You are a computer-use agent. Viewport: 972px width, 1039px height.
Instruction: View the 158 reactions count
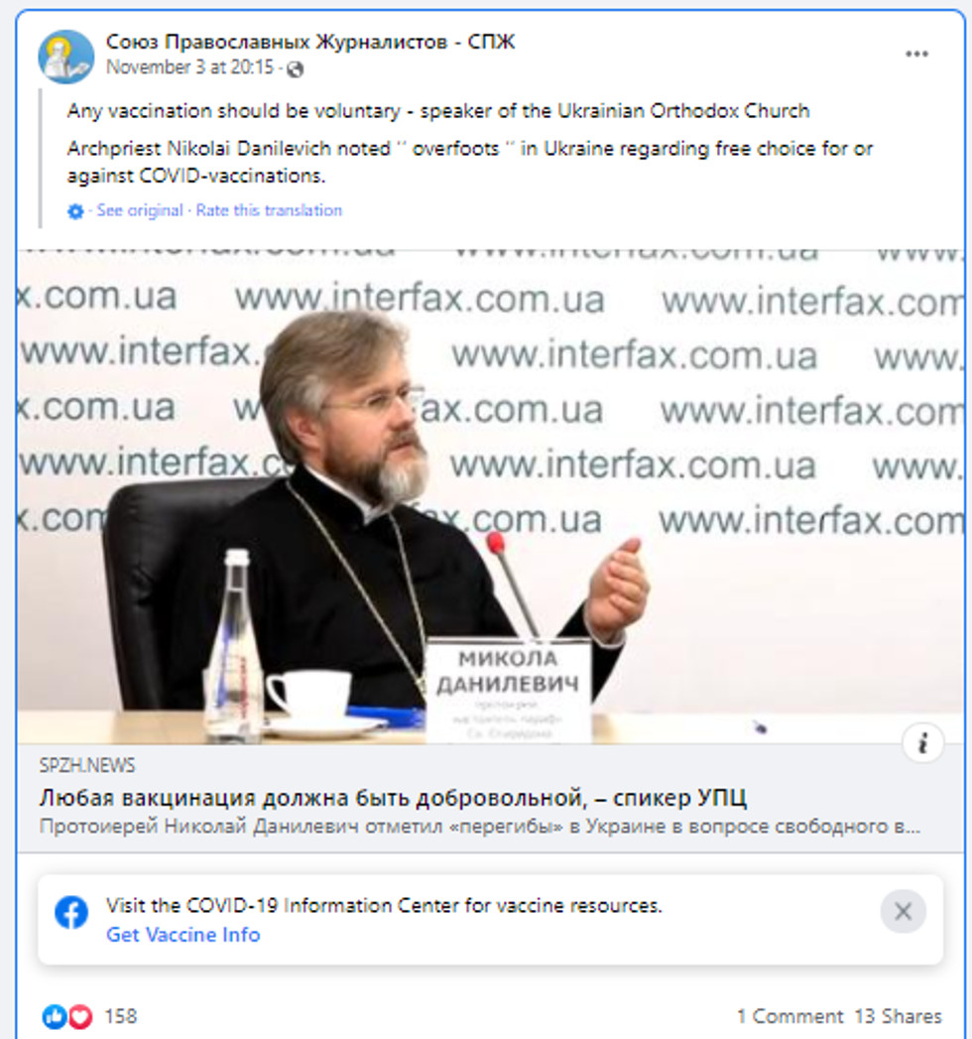tap(121, 1016)
